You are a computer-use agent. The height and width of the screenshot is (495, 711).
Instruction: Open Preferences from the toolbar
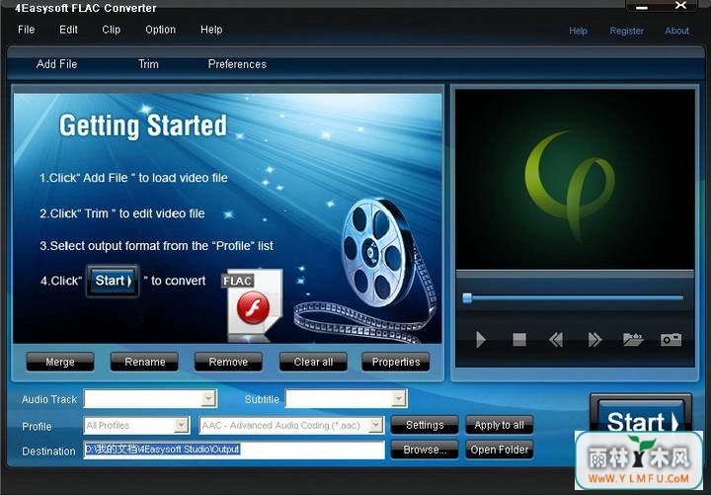pyautogui.click(x=237, y=64)
